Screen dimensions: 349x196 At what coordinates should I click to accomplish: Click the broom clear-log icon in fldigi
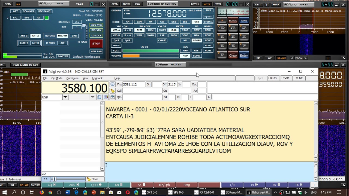tap(112, 91)
